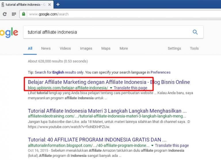Reload the page with the refresh icon
Screen dimensions: 221x160
click(x=5, y=14)
